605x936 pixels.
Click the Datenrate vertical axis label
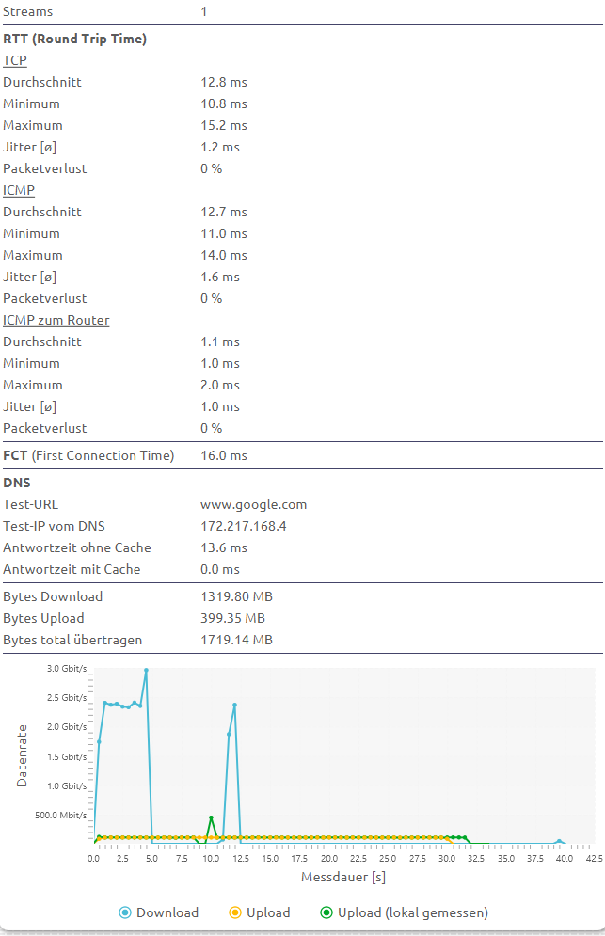pyautogui.click(x=23, y=755)
